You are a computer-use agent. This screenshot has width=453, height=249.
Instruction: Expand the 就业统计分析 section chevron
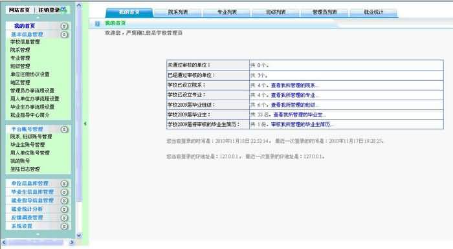coord(65,209)
